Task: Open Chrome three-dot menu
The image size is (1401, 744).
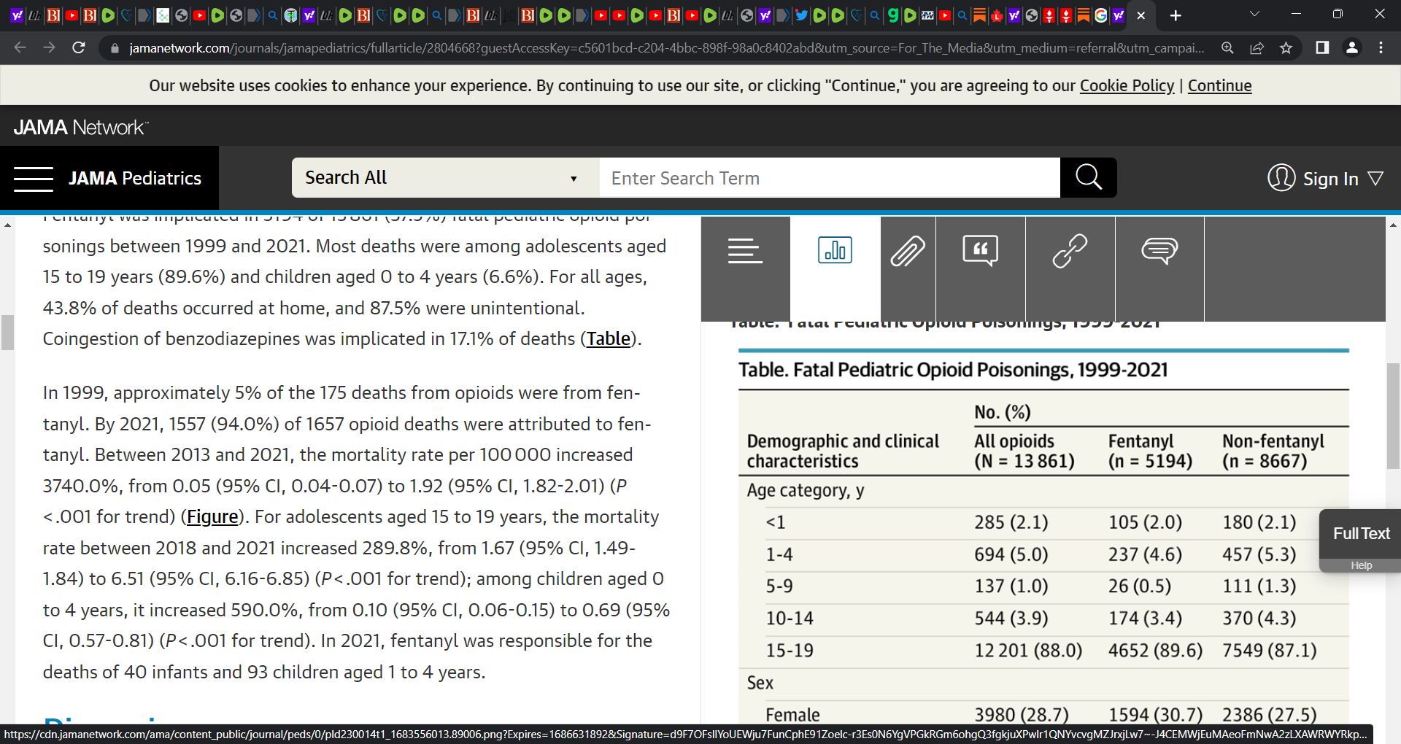Action: [1381, 48]
